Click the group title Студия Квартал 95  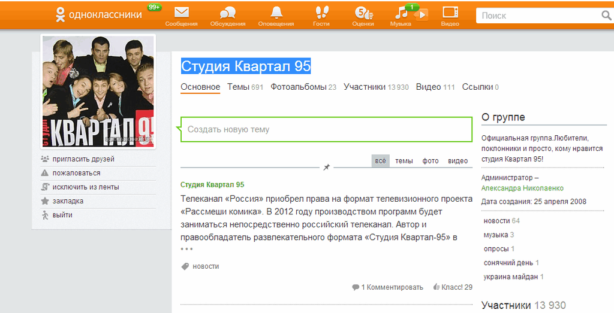(245, 66)
